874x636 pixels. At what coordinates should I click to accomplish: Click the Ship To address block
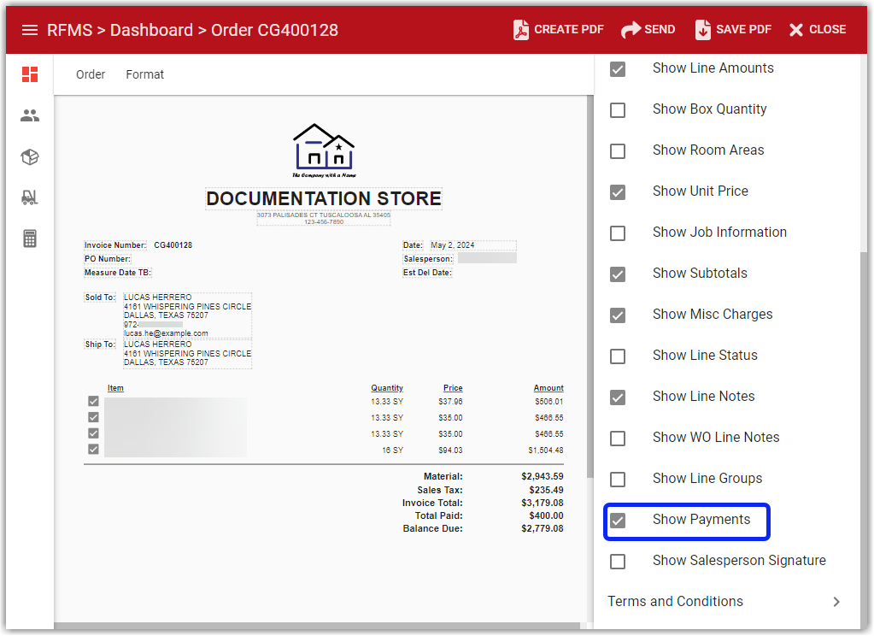187,354
